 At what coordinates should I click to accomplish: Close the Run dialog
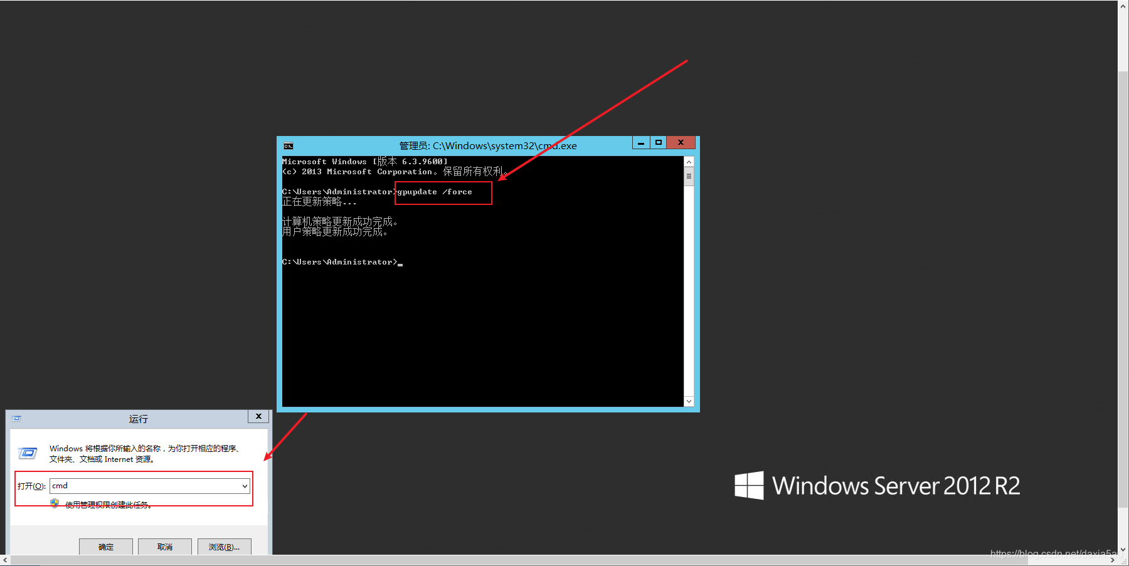coord(258,416)
